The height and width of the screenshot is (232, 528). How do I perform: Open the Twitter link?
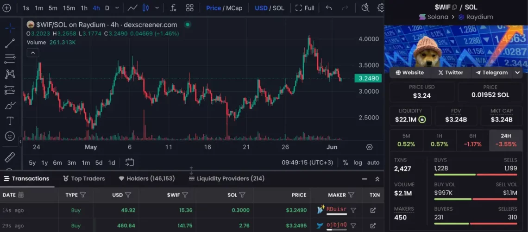pyautogui.click(x=451, y=72)
